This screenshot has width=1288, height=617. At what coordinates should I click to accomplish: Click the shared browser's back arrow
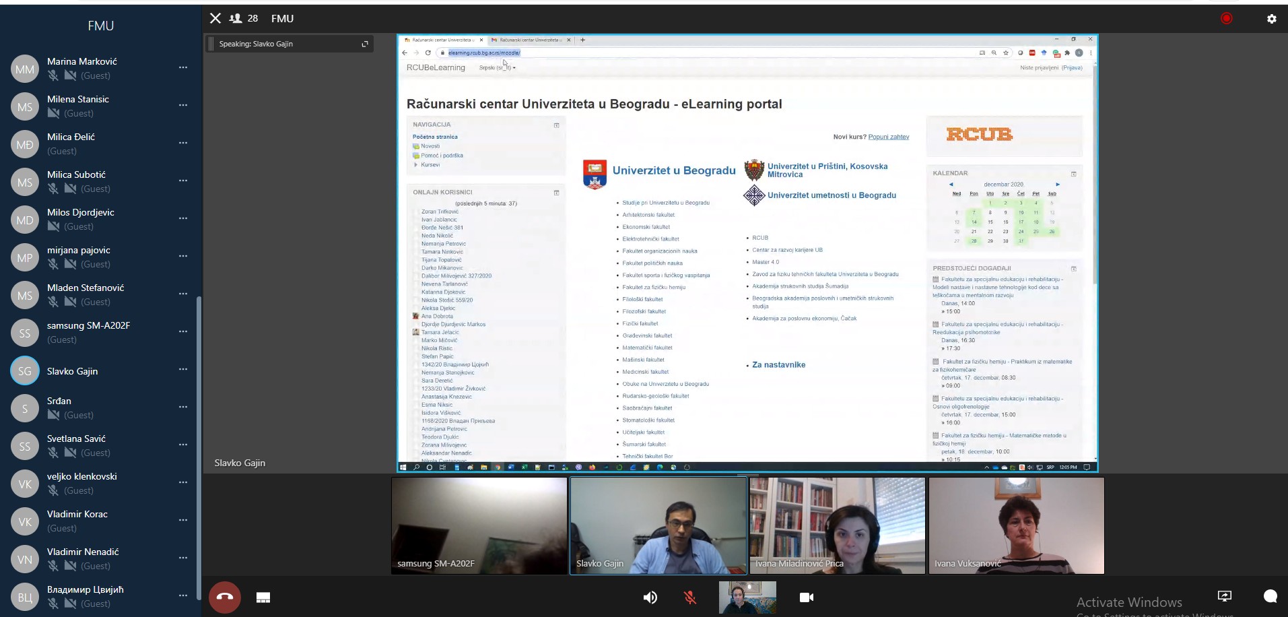[405, 53]
